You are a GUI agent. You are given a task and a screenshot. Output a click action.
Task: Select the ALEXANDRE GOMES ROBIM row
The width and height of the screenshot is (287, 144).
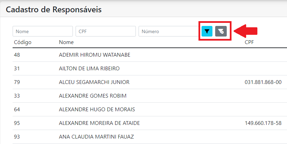pyautogui.click(x=150, y=96)
